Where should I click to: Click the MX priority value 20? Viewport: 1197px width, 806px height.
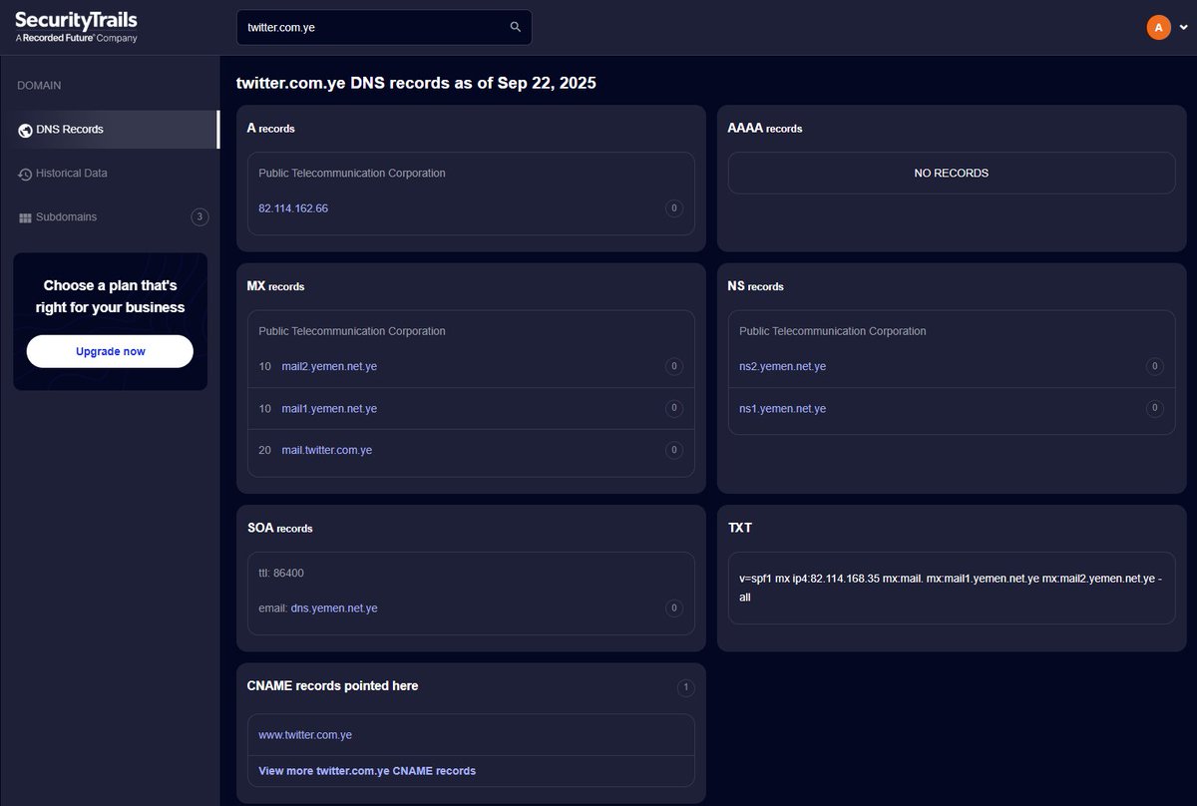[264, 450]
